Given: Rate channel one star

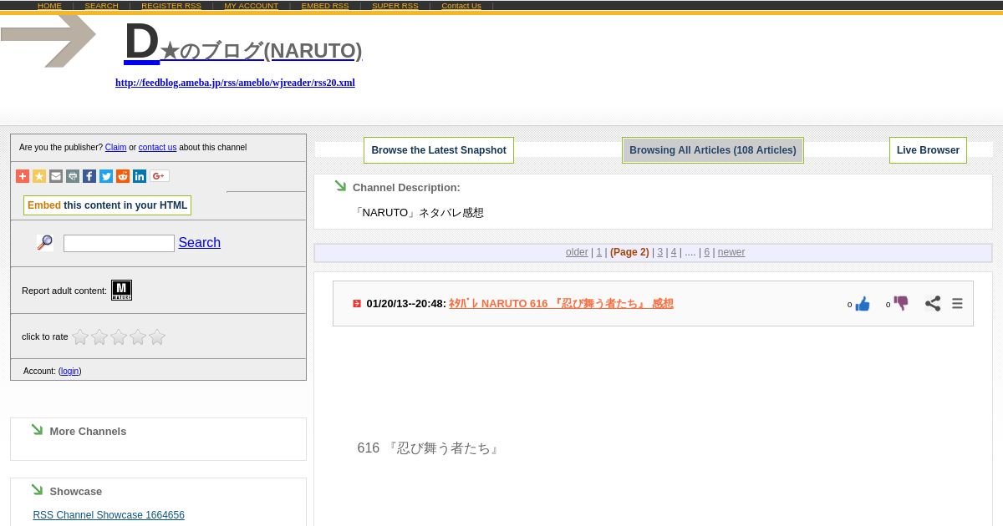Looking at the screenshot, I should (80, 337).
